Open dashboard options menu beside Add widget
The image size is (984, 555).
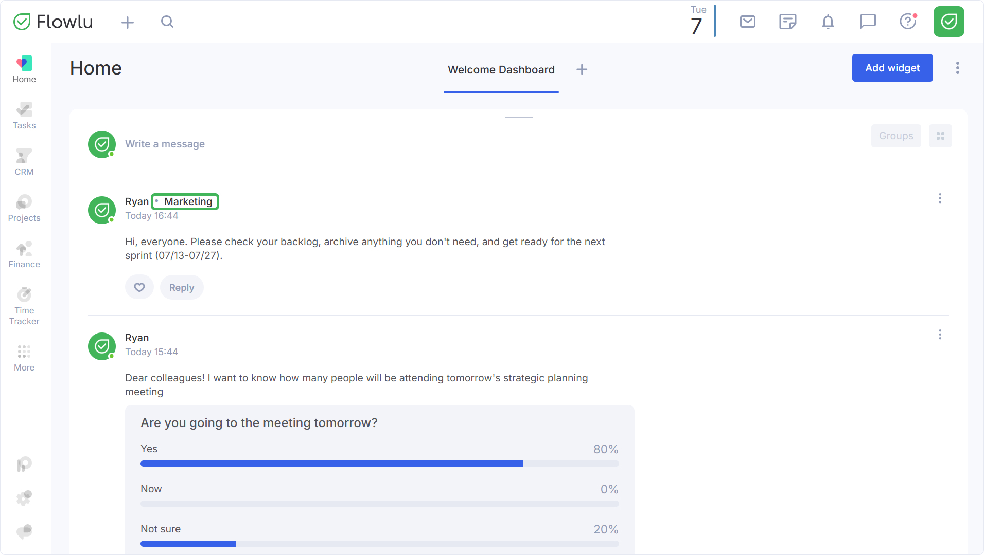pyautogui.click(x=958, y=68)
